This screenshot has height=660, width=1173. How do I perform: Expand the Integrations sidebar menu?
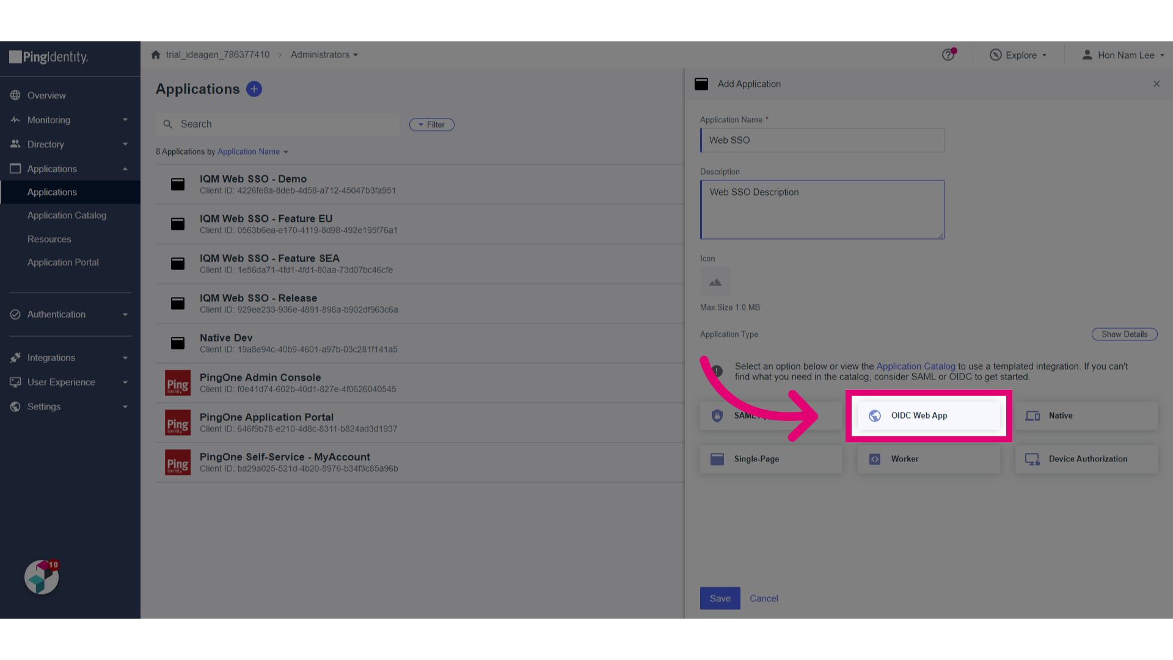coord(125,358)
